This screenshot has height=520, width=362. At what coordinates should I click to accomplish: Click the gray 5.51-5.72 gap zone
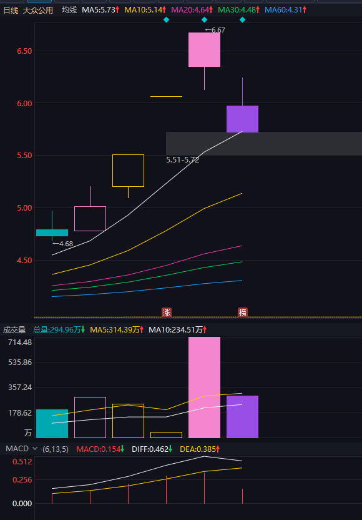(x=264, y=144)
